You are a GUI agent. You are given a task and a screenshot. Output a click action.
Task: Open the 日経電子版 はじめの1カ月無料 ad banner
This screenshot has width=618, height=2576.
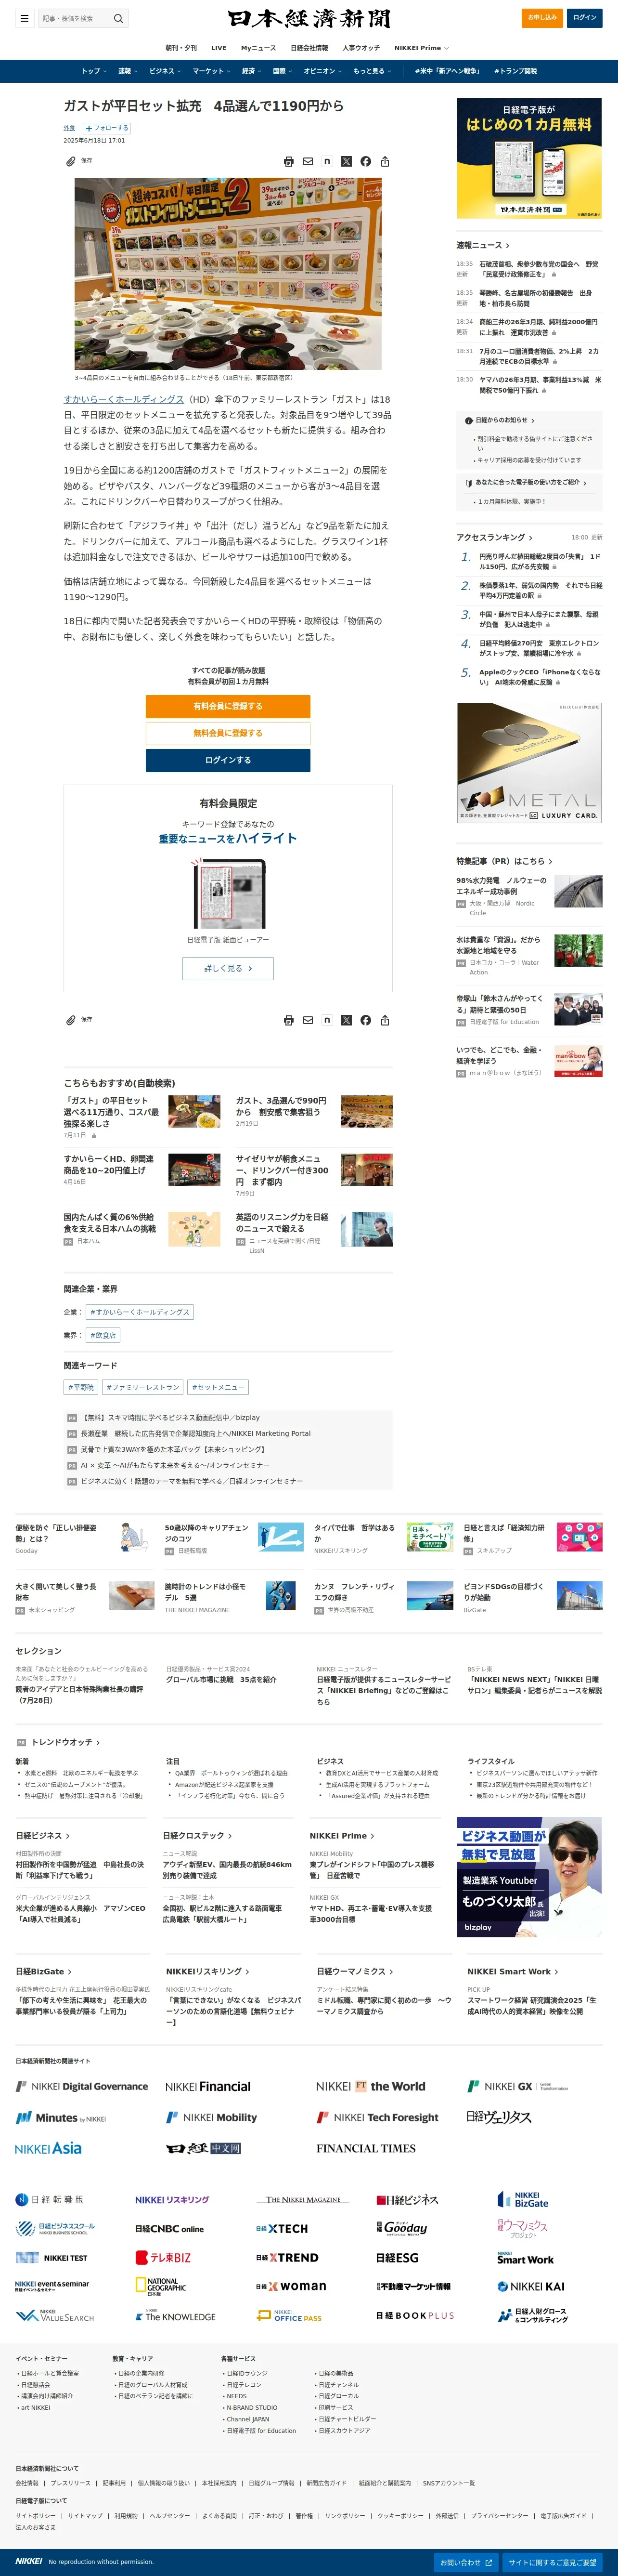tap(529, 158)
